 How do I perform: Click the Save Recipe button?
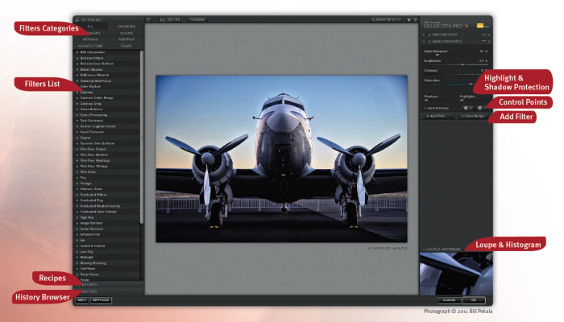pos(473,116)
